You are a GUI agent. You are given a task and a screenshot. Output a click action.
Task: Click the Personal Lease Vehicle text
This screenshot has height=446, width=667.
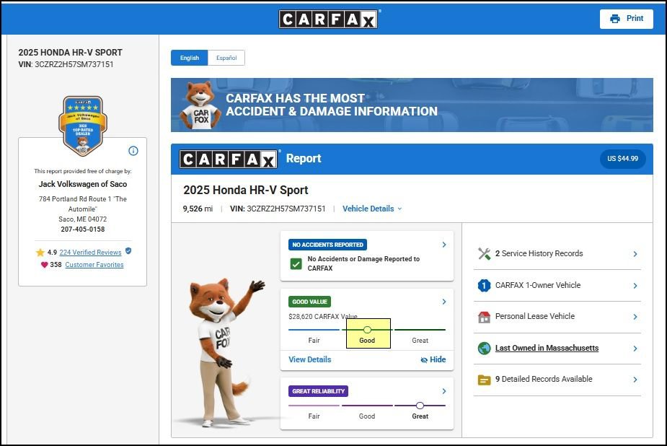click(535, 316)
